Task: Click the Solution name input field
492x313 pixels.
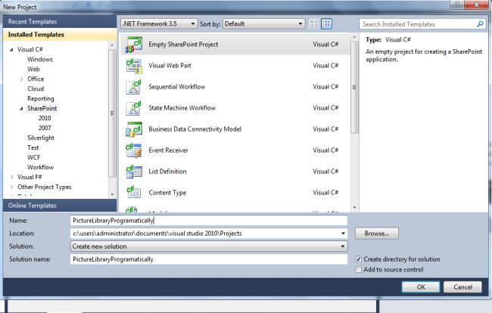Action: 209,259
